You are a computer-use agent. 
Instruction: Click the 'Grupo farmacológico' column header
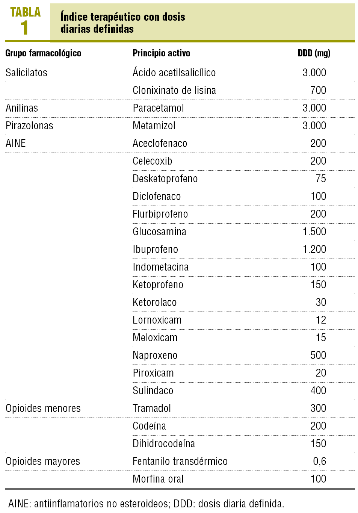pyautogui.click(x=43, y=53)
